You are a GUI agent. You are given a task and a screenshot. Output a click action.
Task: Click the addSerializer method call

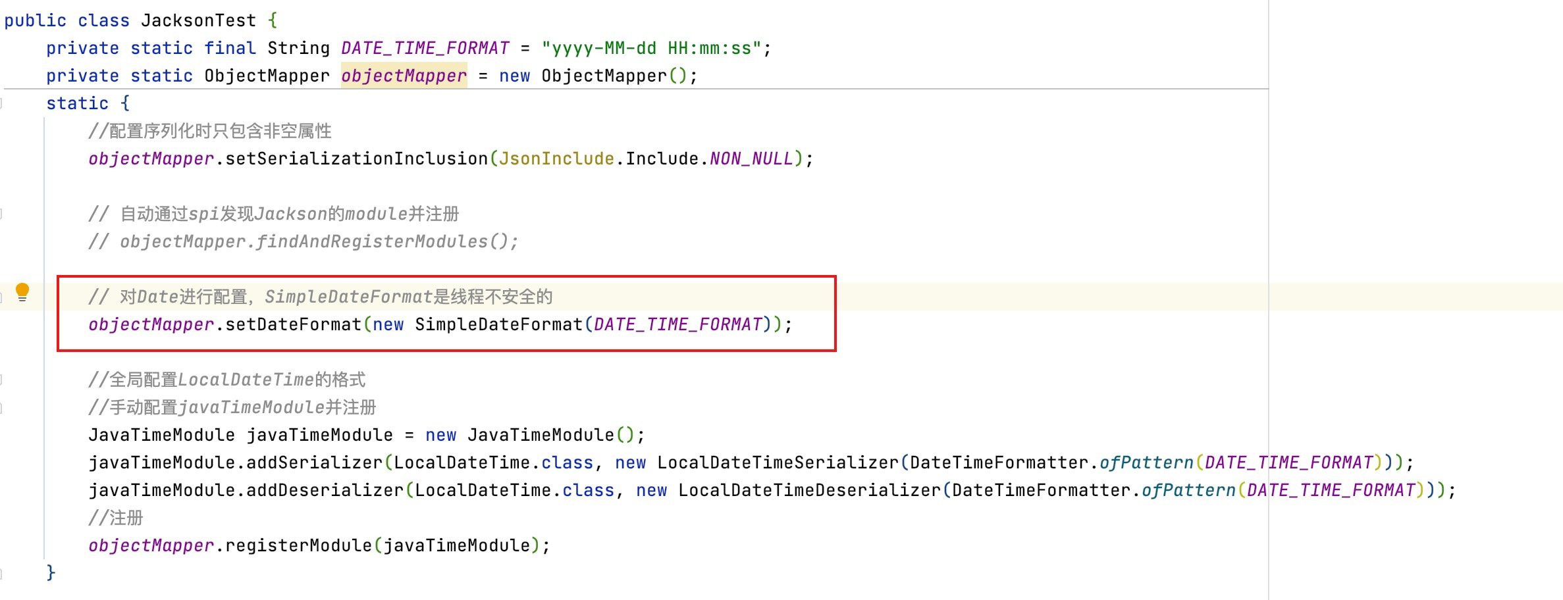[x=316, y=463]
